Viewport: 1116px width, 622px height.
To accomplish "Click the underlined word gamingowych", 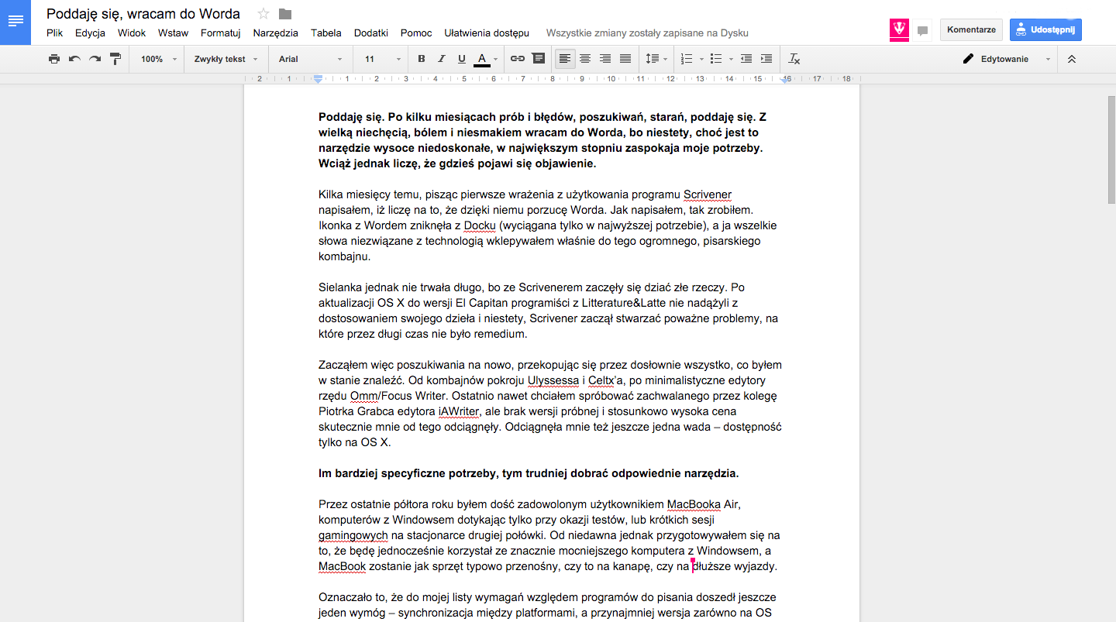I will (353, 535).
